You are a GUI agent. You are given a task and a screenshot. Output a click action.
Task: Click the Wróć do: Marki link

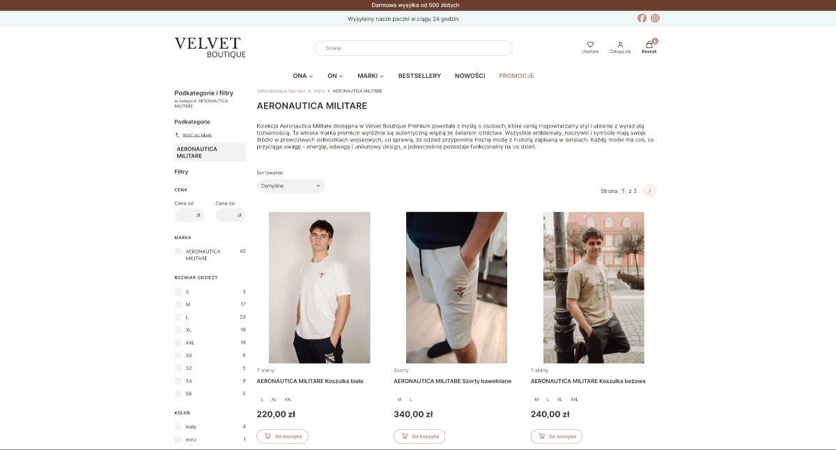coord(197,135)
